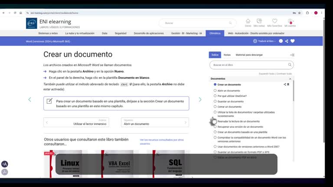Select Usar documentos de versiones anteriores entry
This screenshot has height=187, width=333.
pyautogui.click(x=248, y=147)
